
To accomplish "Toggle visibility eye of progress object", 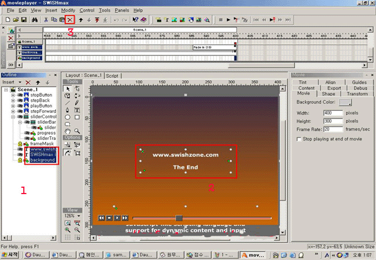I will coord(27,133).
